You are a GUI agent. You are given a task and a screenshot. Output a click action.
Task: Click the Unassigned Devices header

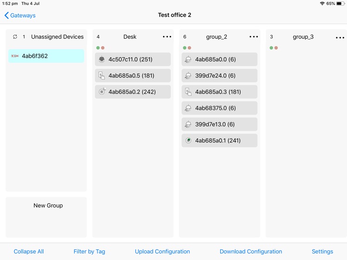57,36
